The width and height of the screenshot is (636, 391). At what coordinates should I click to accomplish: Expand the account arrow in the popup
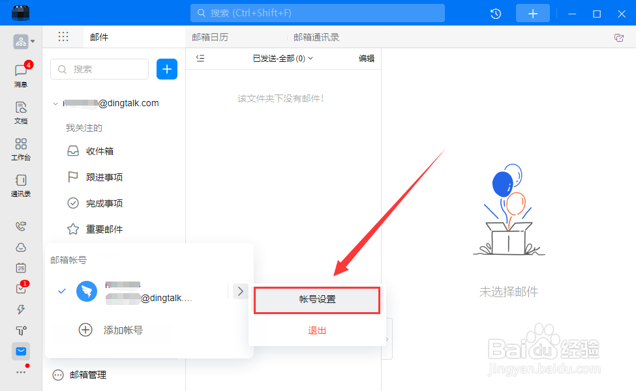tap(240, 291)
